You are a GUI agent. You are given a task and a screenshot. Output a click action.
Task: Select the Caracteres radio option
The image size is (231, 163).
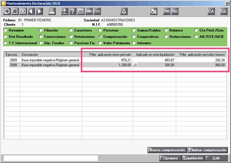[x=71, y=30]
